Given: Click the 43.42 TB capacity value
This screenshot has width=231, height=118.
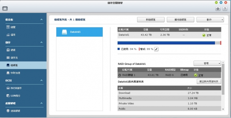Looking at the screenshot, I should pyautogui.click(x=146, y=35).
